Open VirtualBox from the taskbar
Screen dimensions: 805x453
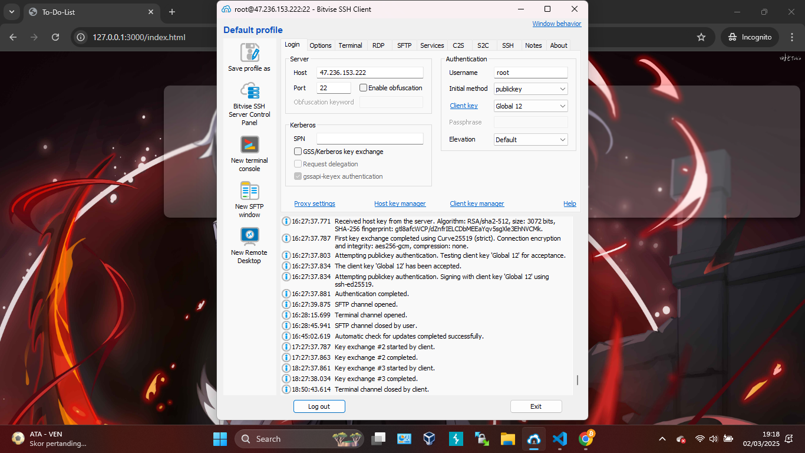pos(430,439)
